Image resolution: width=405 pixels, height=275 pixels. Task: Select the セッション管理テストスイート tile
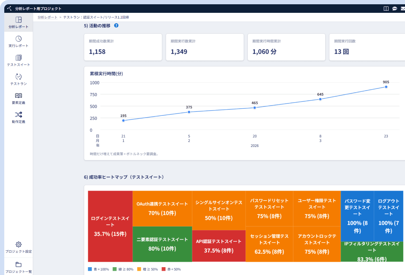click(x=270, y=244)
